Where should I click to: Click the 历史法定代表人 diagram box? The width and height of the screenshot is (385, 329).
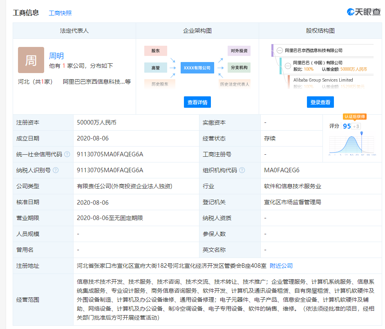pos(235,84)
